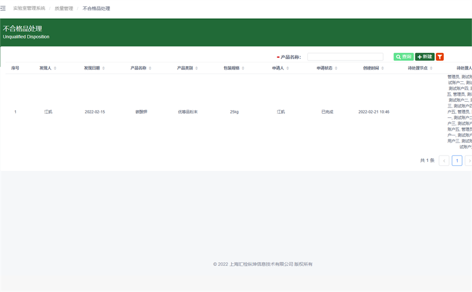Click the green 查询 search button
Viewport: 472px width, 292px height.
[404, 57]
